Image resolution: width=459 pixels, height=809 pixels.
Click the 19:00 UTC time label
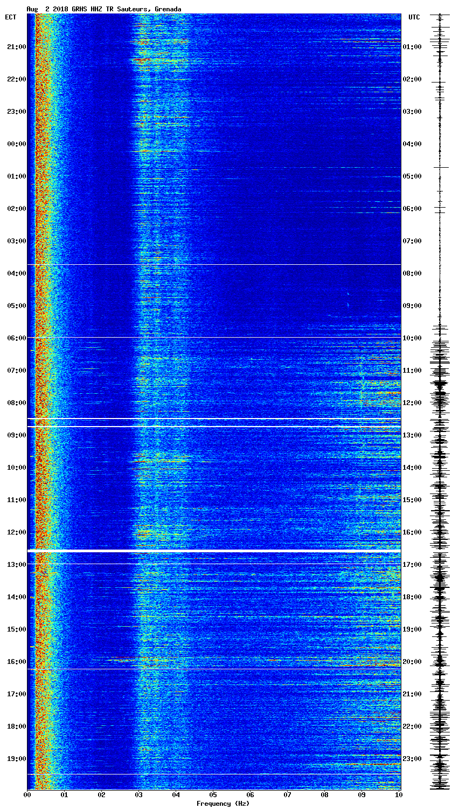click(x=412, y=629)
